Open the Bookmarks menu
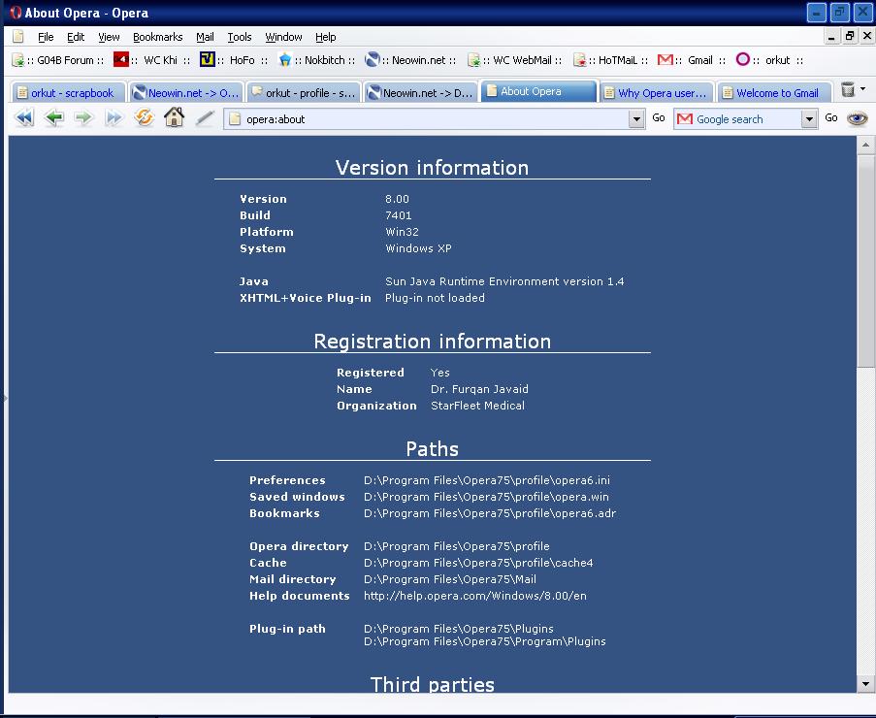This screenshot has height=718, width=876. click(157, 37)
